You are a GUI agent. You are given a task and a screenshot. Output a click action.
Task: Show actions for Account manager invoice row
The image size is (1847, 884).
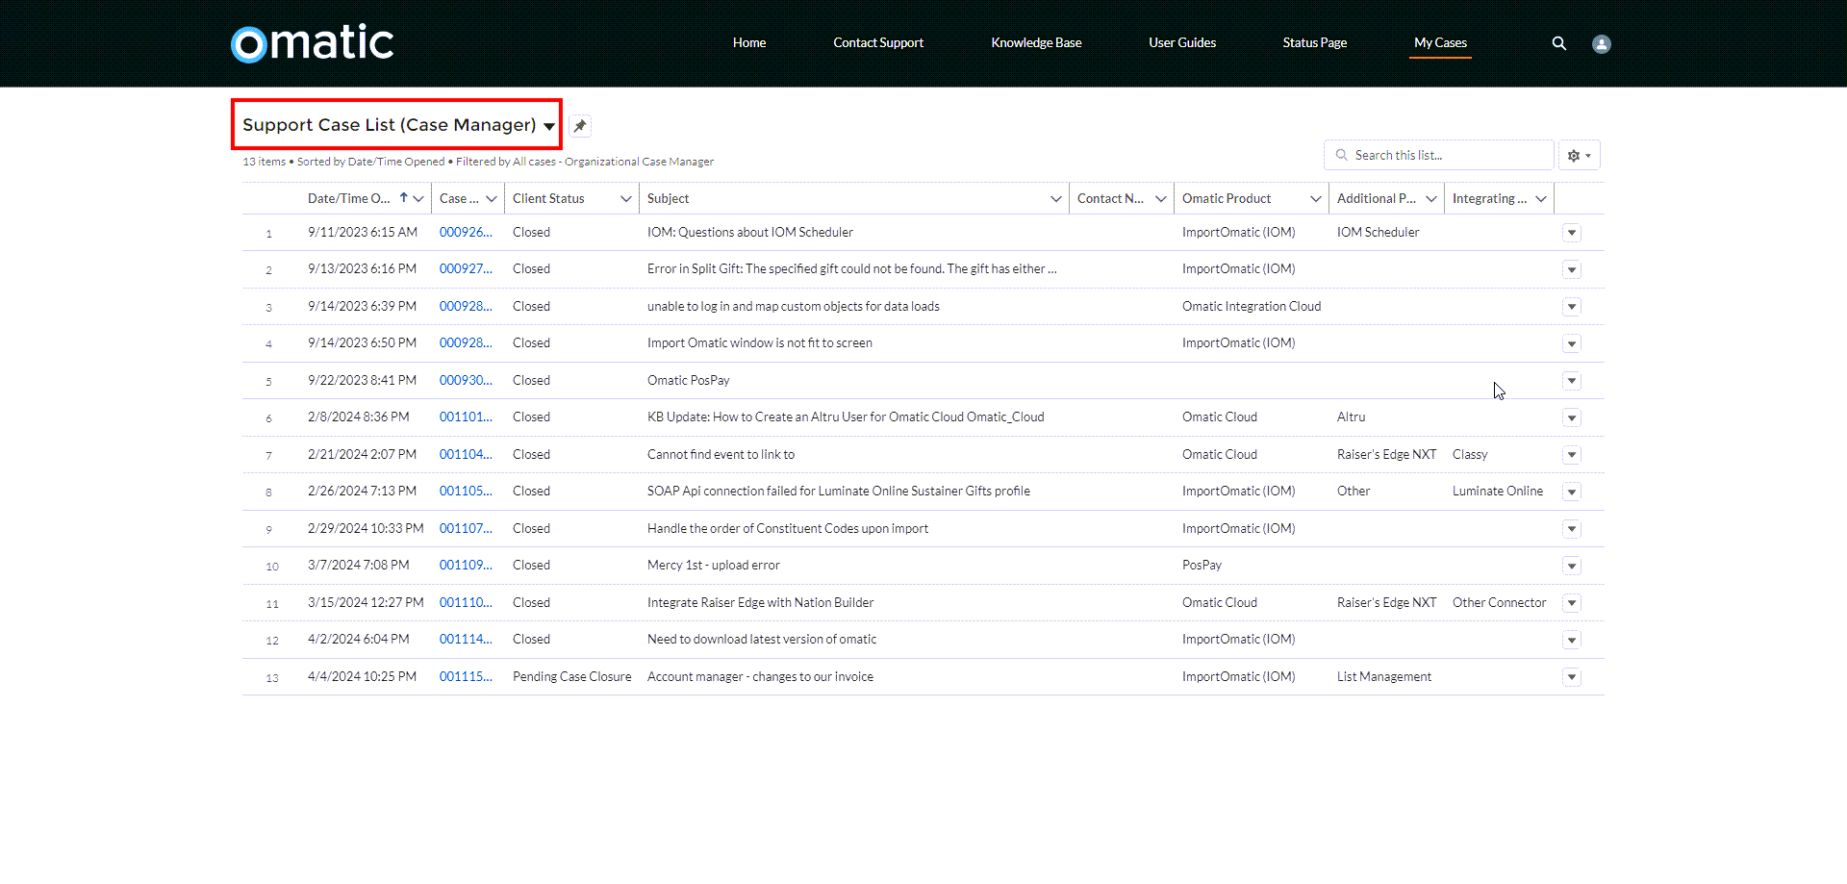[1572, 677]
